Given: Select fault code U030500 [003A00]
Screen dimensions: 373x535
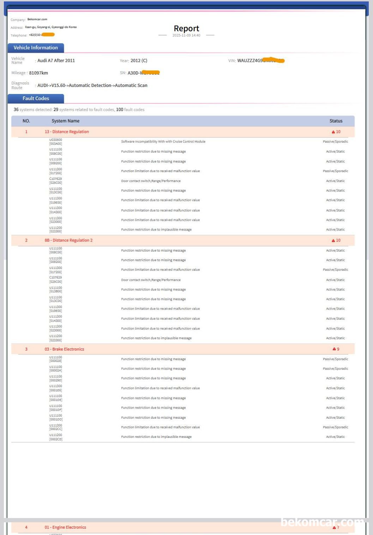Looking at the screenshot, I should click(x=55, y=142).
